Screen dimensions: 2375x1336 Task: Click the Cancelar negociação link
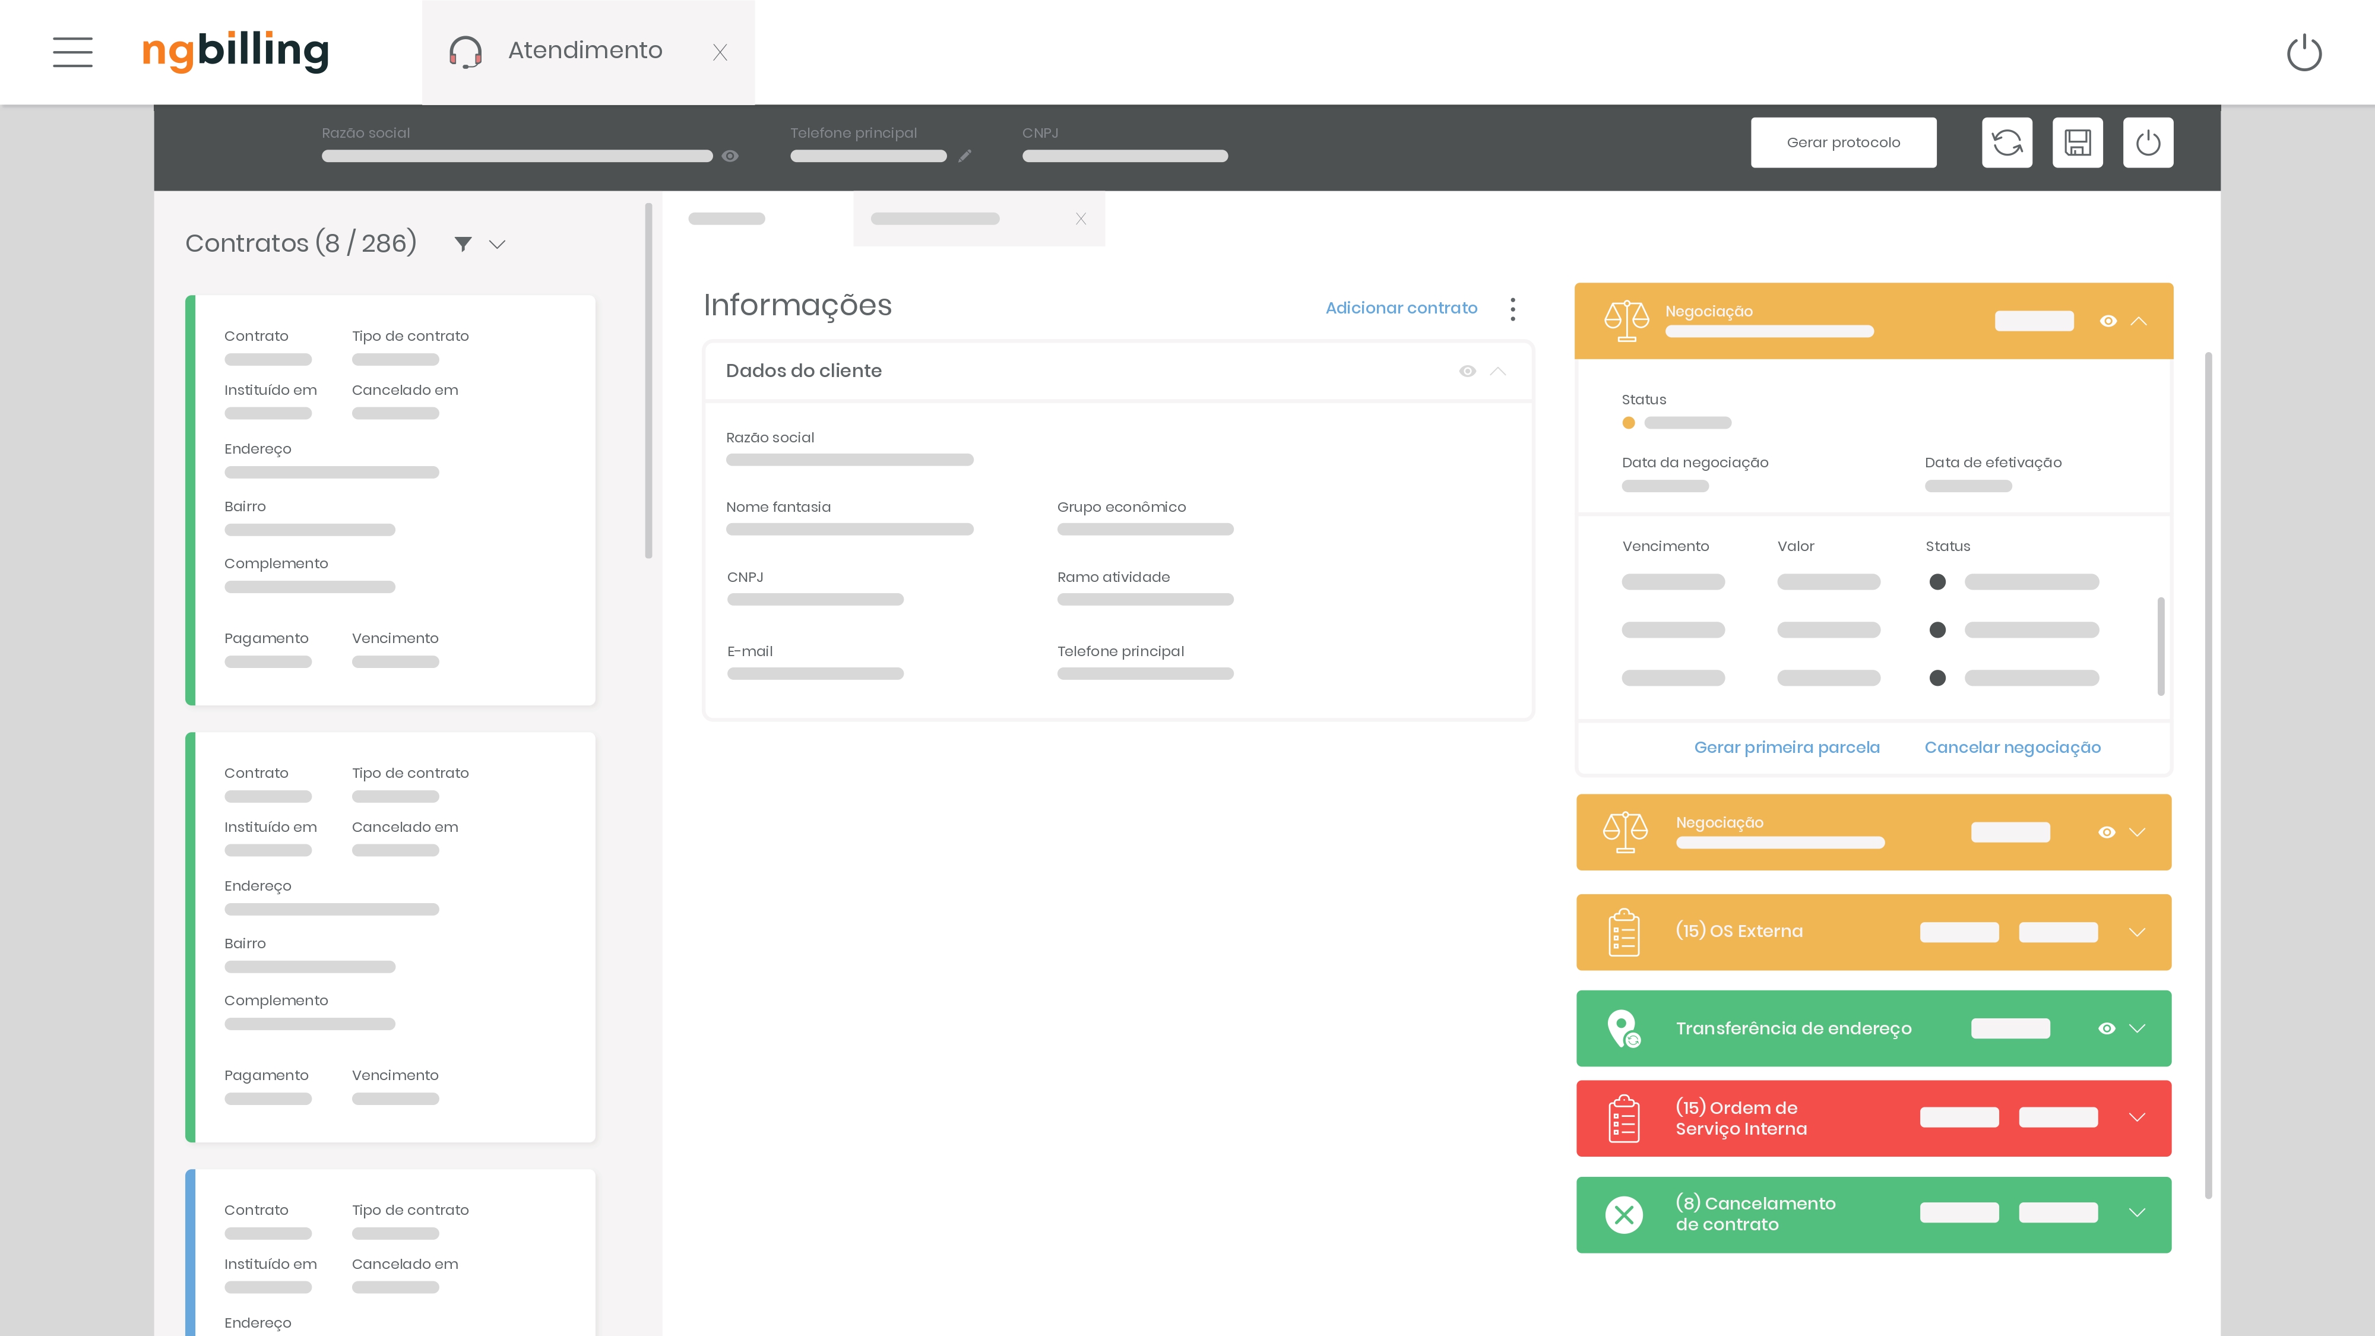click(2013, 747)
